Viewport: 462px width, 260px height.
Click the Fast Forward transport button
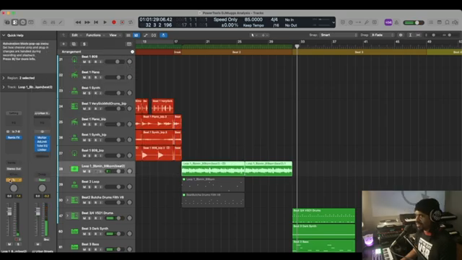pos(87,22)
